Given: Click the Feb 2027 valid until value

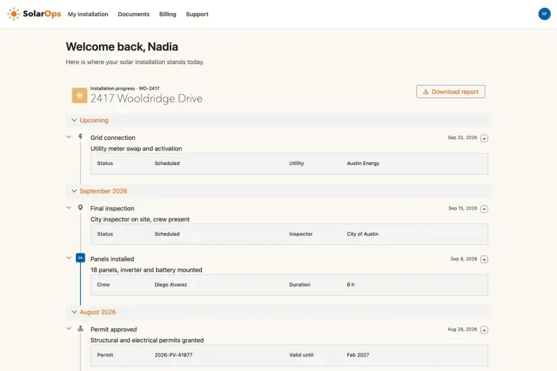Looking at the screenshot, I should pyautogui.click(x=358, y=355).
